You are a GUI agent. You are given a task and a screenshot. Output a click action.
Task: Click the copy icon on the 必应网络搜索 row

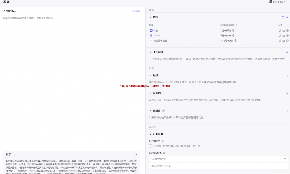coord(280,41)
